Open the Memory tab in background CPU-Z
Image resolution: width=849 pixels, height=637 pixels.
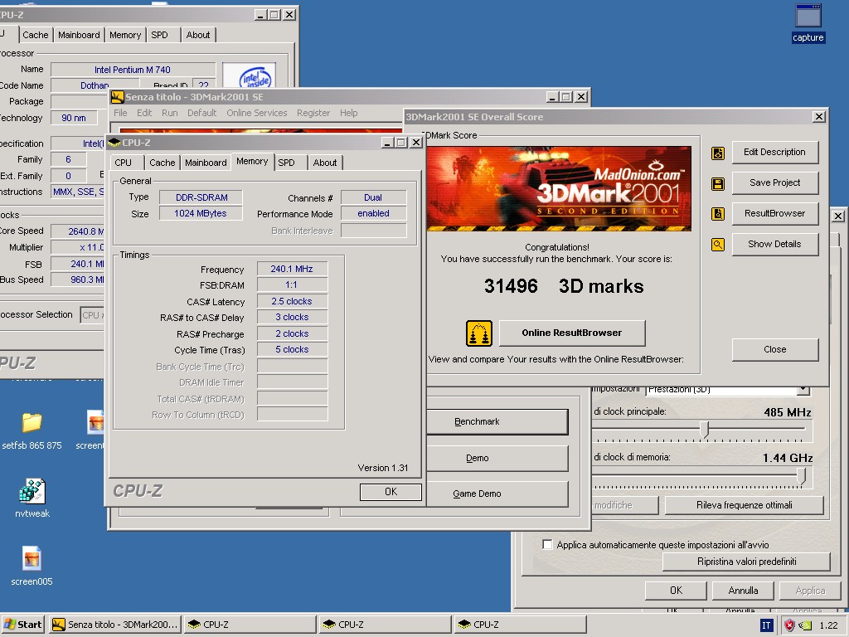tap(125, 35)
